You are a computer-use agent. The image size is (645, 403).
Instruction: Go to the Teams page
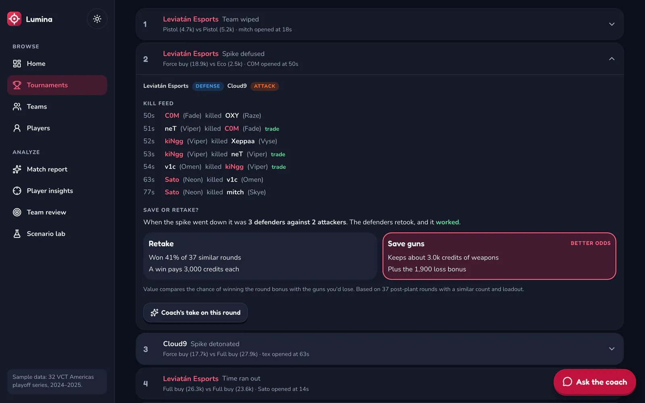57,106
